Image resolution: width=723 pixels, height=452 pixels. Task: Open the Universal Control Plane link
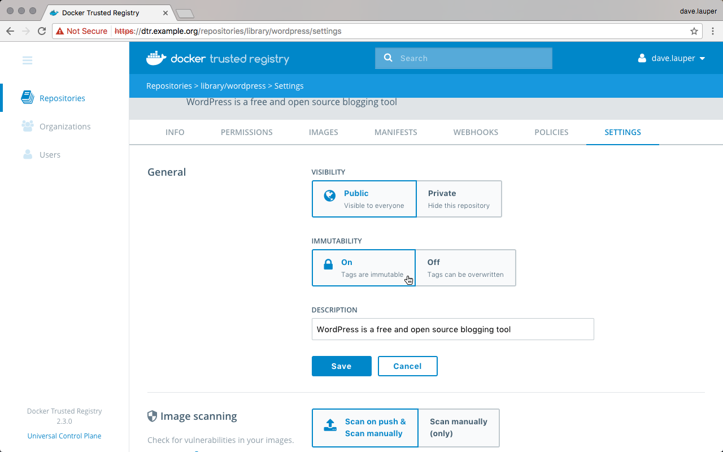64,436
